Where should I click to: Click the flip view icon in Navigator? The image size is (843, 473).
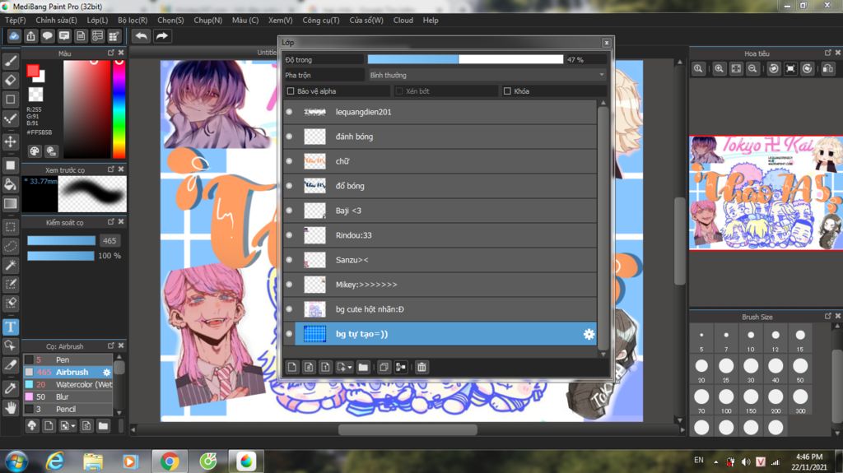[x=828, y=69]
